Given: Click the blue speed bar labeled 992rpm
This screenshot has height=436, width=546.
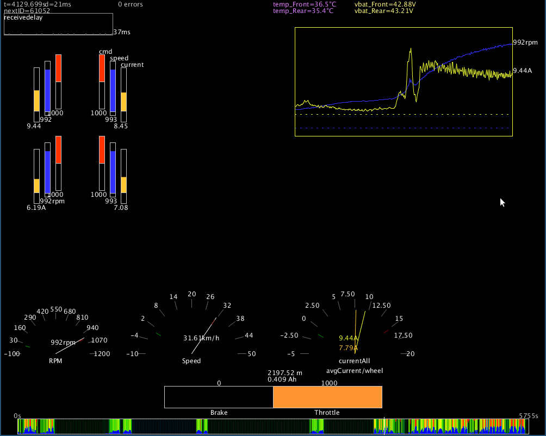Looking at the screenshot, I should click(47, 171).
